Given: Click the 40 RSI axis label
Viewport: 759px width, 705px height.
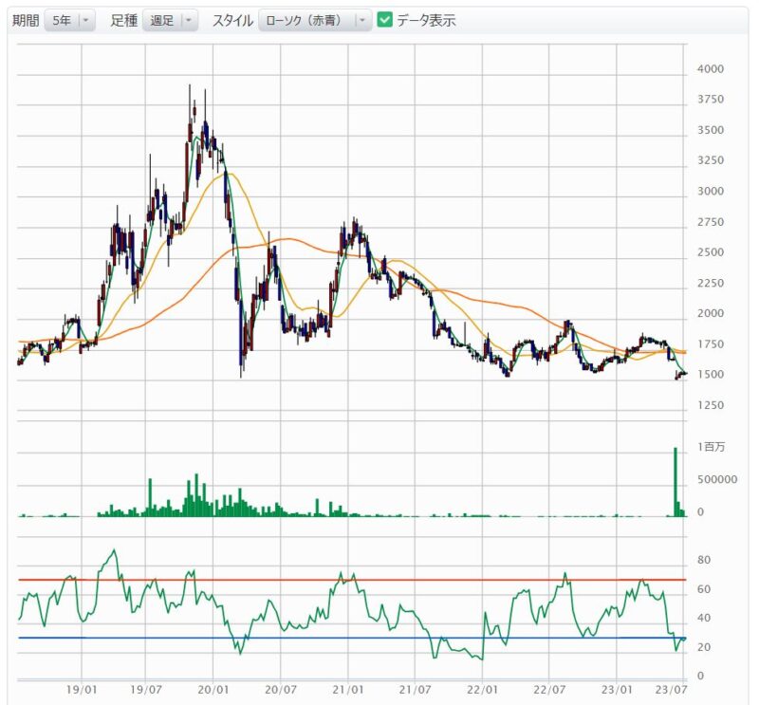Looking at the screenshot, I should [704, 618].
